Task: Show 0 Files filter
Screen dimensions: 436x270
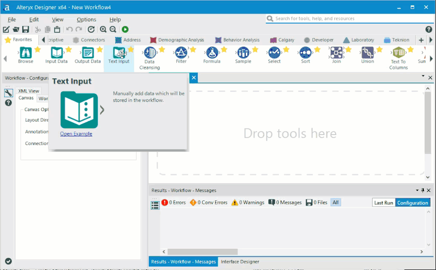Action: (316, 202)
